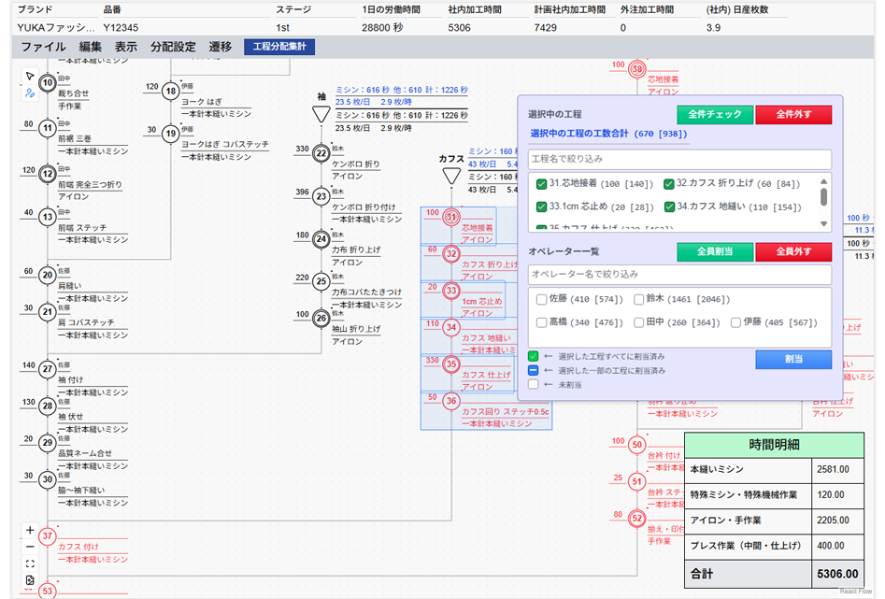Uncheck process 33.1cm 芯止め checkbox
The image size is (885, 599).
541,207
